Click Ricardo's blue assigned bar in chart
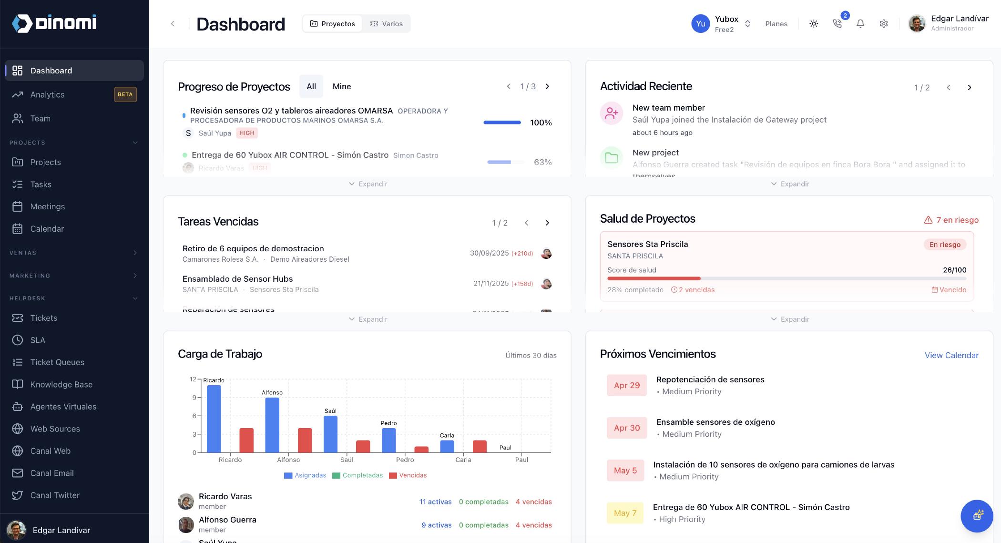This screenshot has width=1001, height=543. (214, 419)
